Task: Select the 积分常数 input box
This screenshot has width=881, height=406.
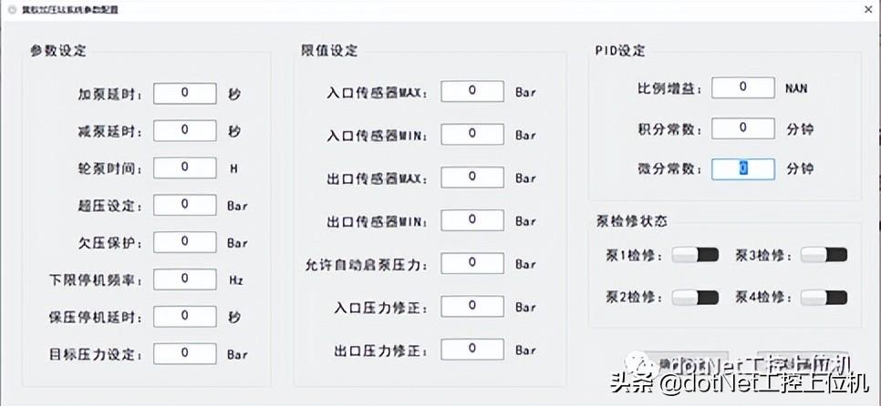Action: tap(743, 128)
